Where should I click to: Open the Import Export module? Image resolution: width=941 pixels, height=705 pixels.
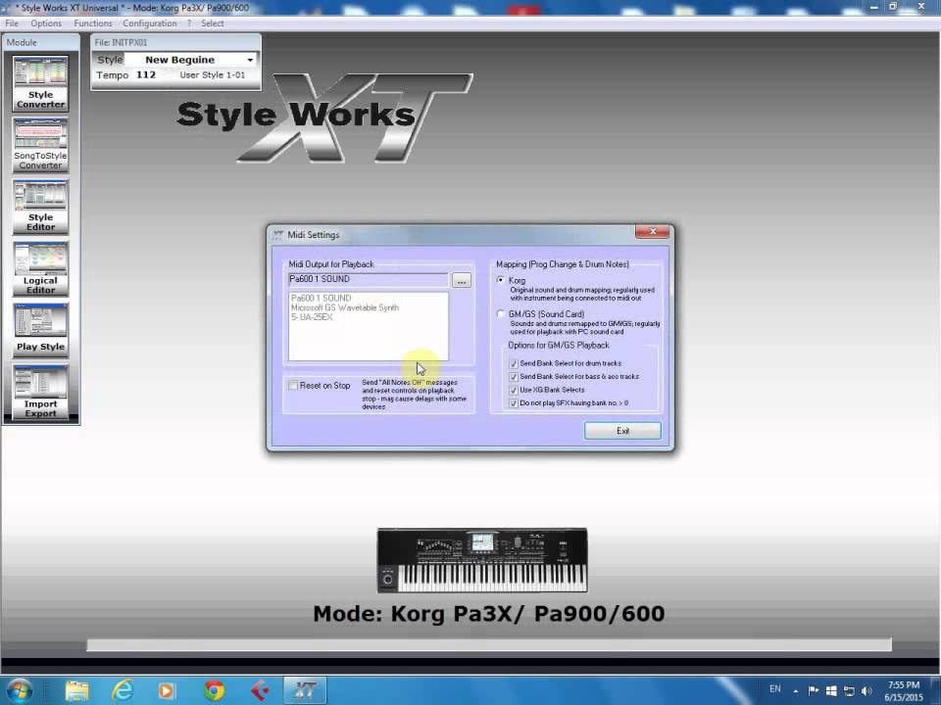40,392
